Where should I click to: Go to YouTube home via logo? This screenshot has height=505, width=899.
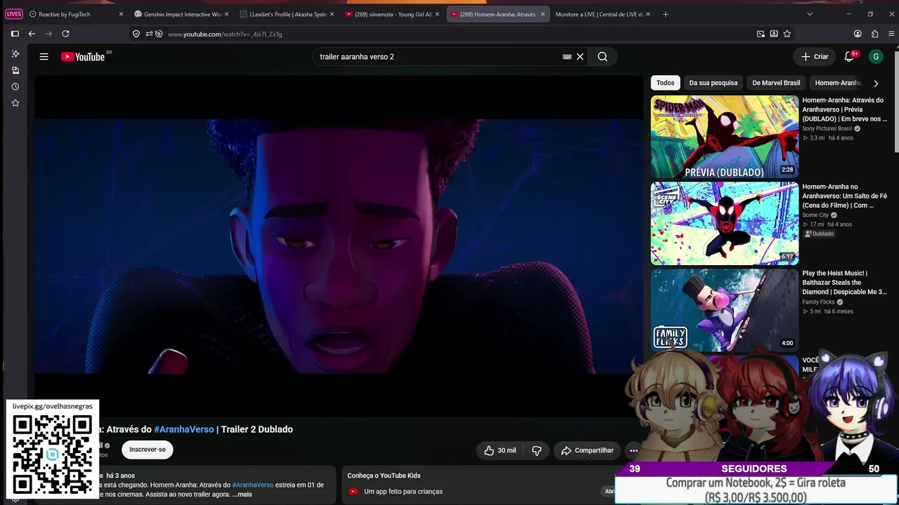pyautogui.click(x=83, y=57)
